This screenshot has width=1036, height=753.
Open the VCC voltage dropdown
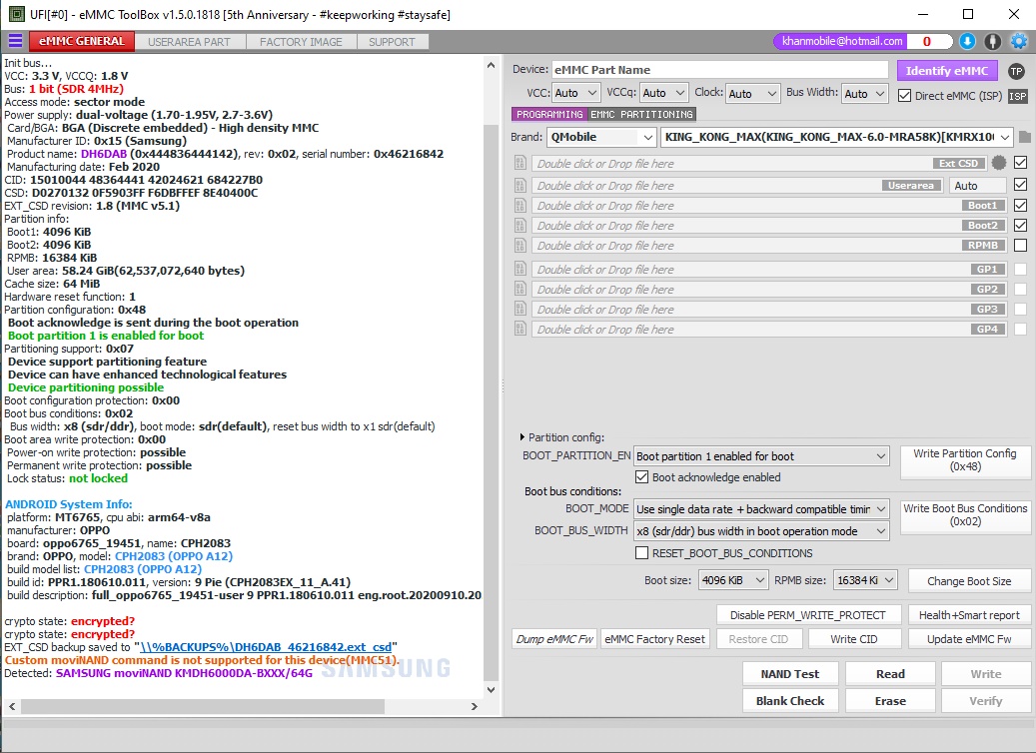point(575,93)
